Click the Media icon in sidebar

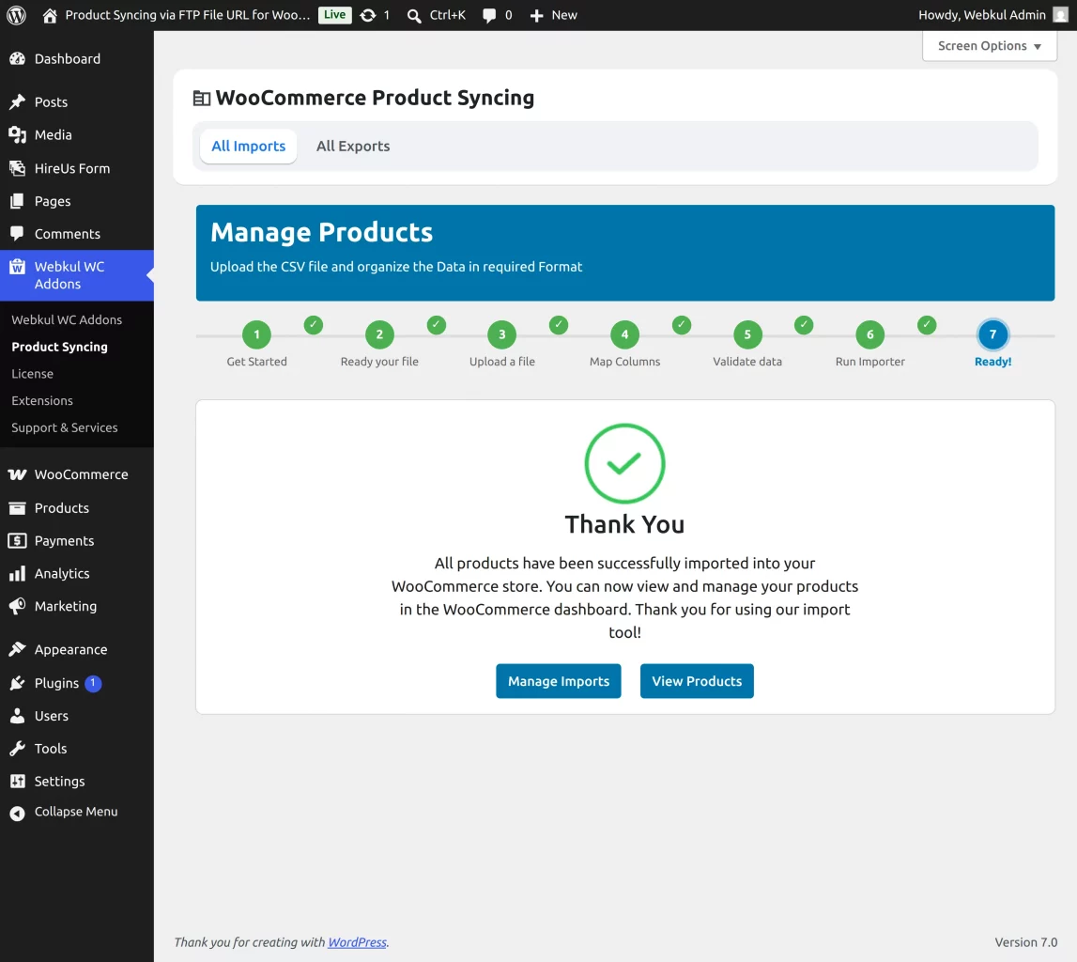[x=17, y=135]
